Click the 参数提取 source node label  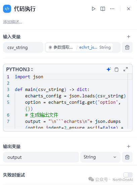[x=63, y=47]
